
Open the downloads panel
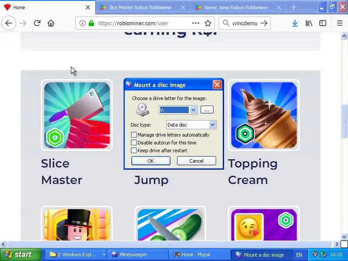(x=295, y=23)
